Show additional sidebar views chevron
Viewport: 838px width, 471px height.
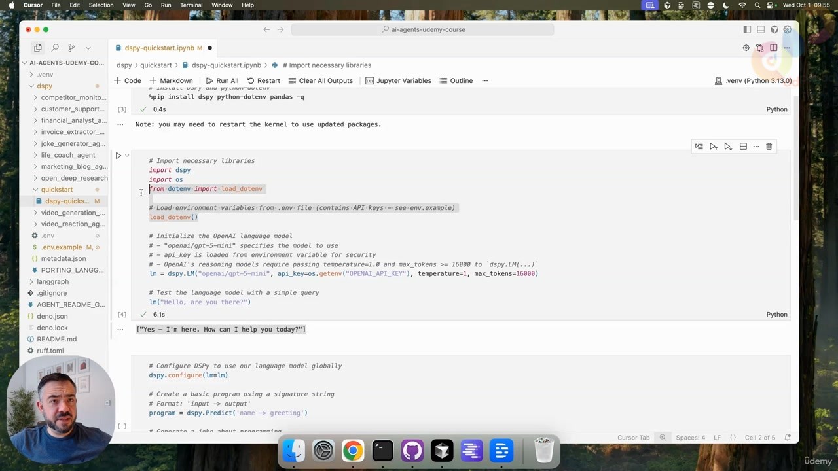click(88, 48)
